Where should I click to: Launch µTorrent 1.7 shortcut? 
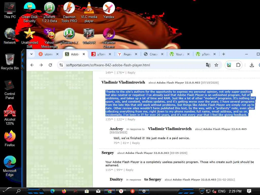pos(69,36)
